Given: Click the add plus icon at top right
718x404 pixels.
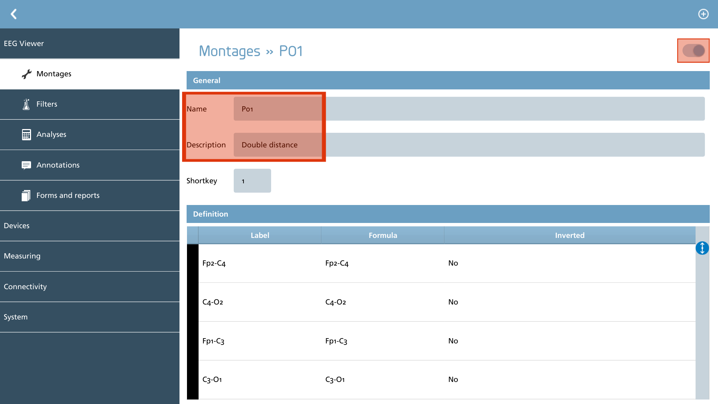Looking at the screenshot, I should tap(703, 14).
